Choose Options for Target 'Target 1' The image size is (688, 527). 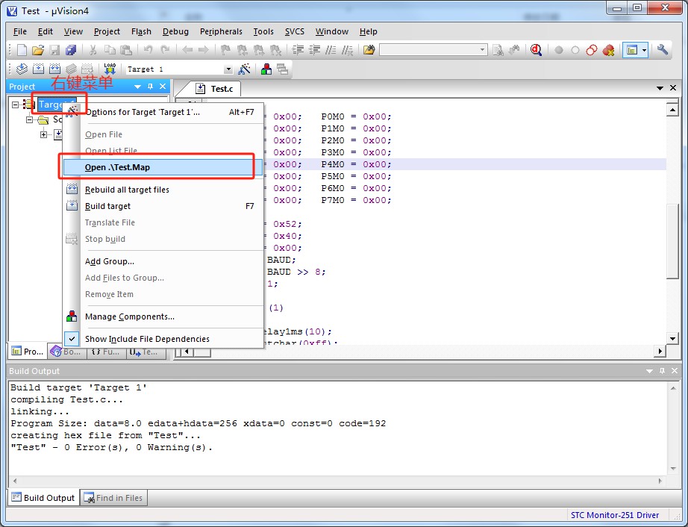tap(163, 112)
